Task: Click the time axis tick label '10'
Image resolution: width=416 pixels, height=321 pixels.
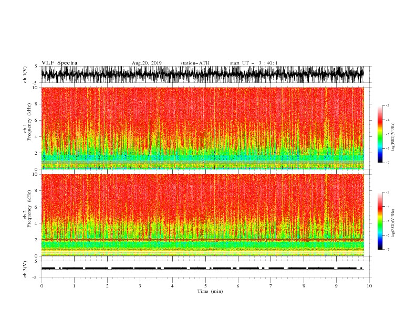Action: point(369,286)
